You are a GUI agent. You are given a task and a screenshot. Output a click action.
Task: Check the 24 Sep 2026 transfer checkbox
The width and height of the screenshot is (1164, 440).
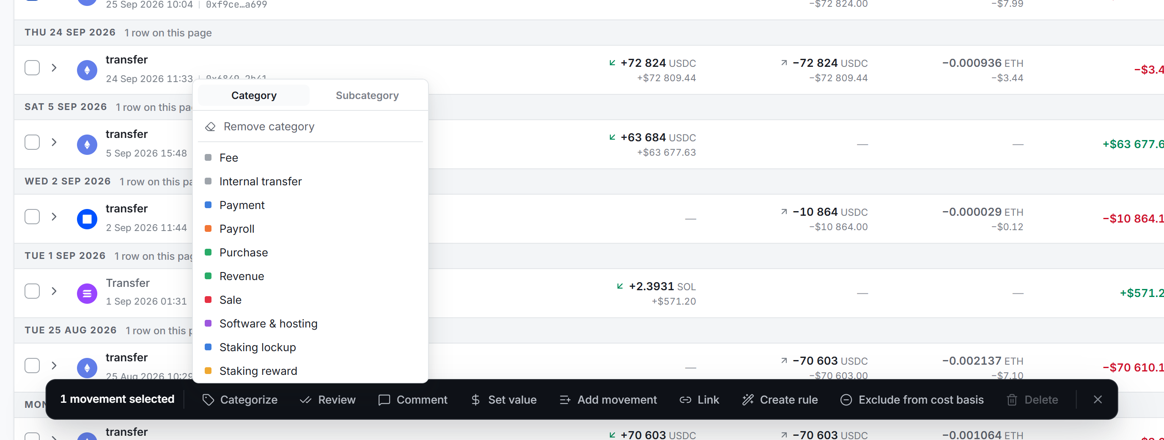32,68
